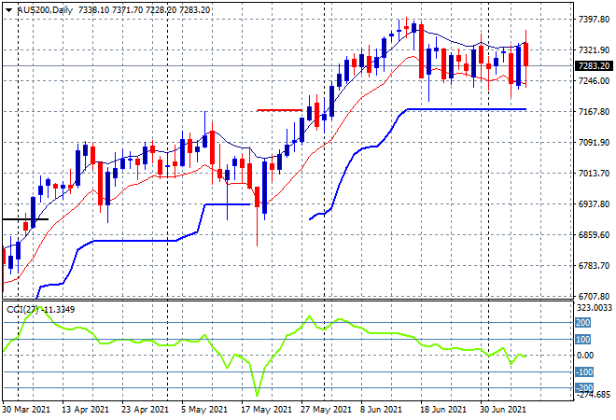
Task: Click the current price label 7283.20
Action: click(x=594, y=66)
